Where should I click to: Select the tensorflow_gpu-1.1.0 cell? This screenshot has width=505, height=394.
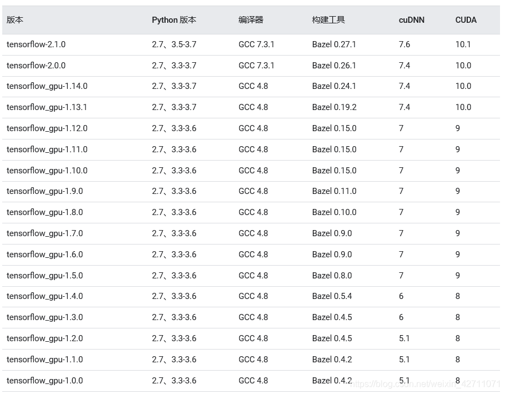(45, 360)
